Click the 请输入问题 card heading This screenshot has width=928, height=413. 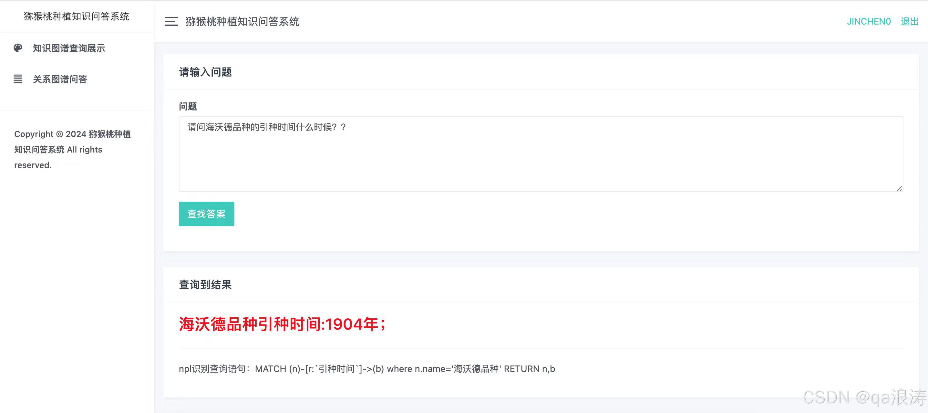tap(205, 72)
